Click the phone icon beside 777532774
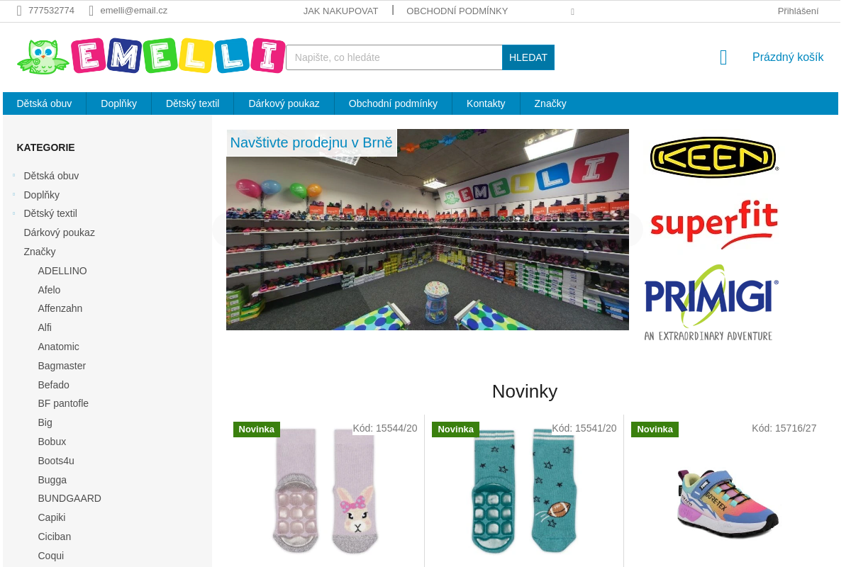Viewport: 851px width, 567px height. [x=19, y=11]
